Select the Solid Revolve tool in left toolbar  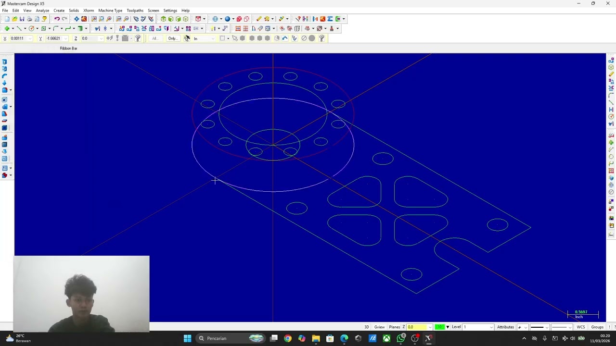[x=4, y=69]
